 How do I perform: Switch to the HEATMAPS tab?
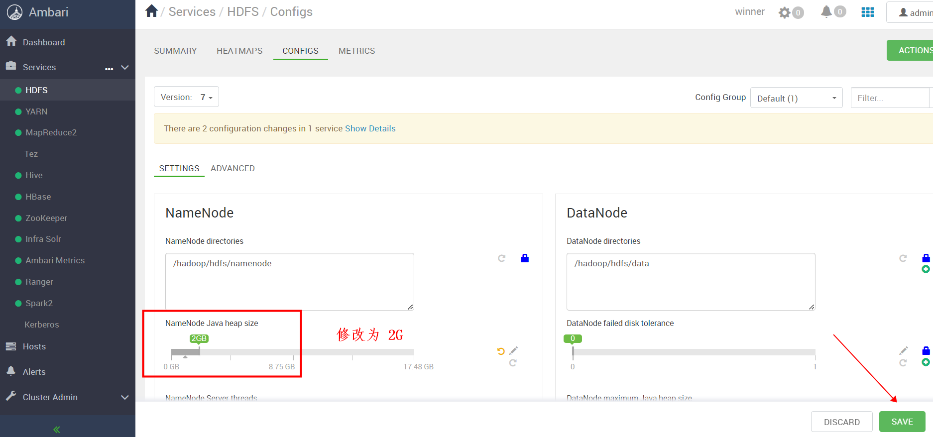[x=239, y=51]
